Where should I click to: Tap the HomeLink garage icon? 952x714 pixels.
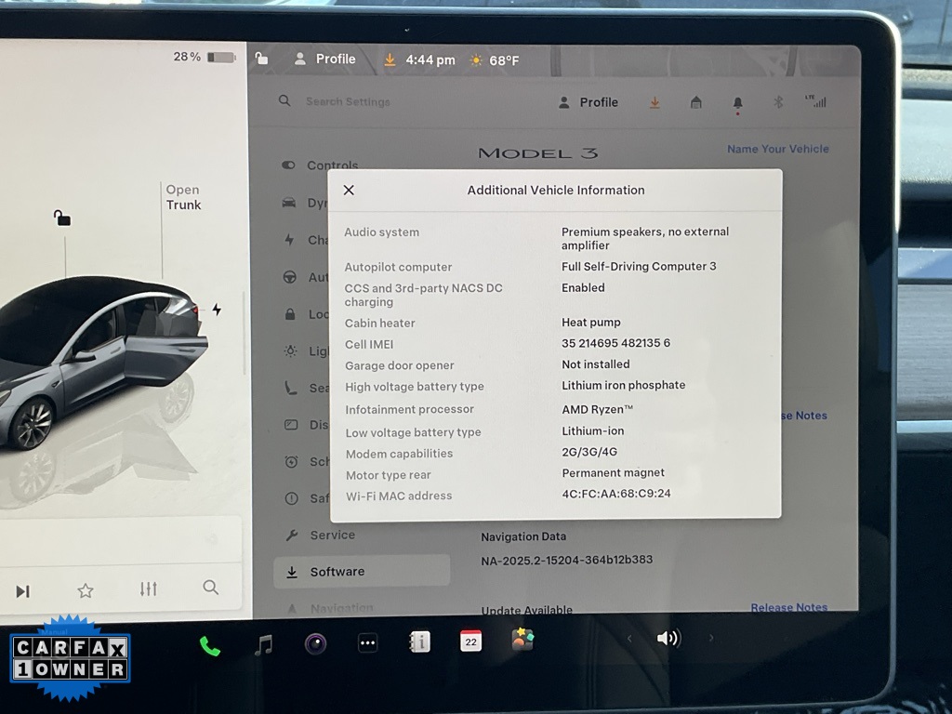(x=696, y=102)
